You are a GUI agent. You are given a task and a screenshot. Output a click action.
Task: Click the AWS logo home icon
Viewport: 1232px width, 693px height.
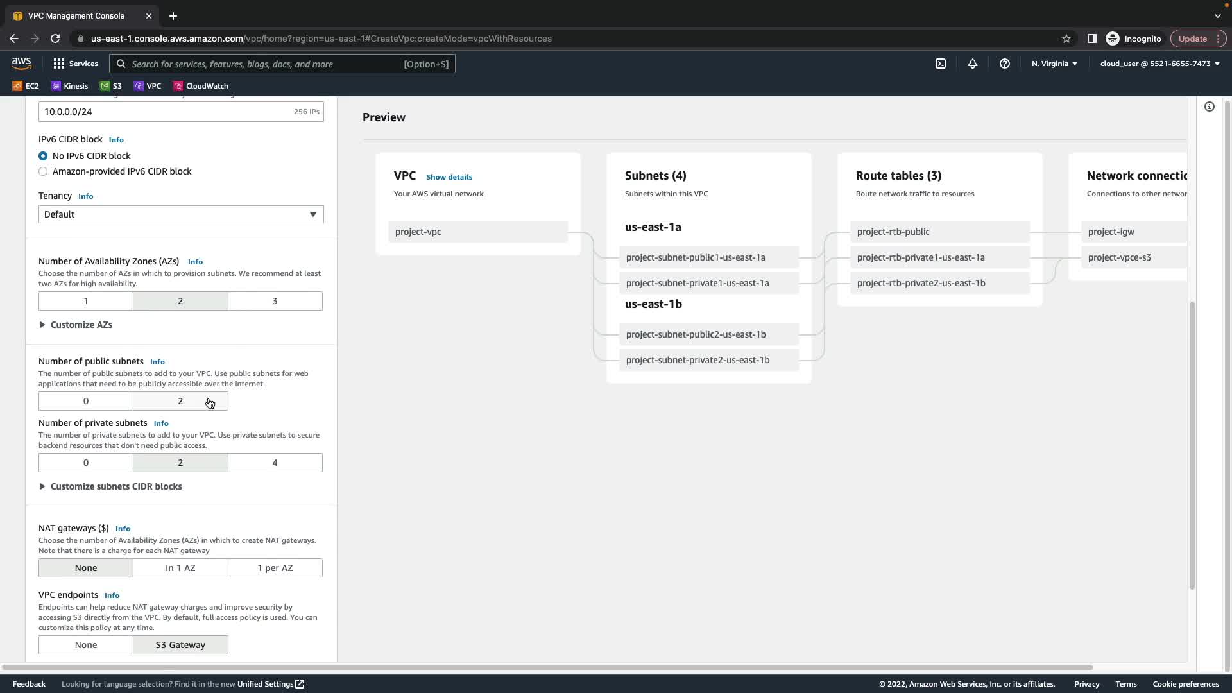pos(21,63)
